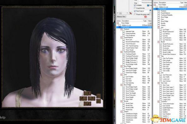Toggle the Fast Scan checkbox
Viewport: 187px width, 124px height.
click(135, 11)
